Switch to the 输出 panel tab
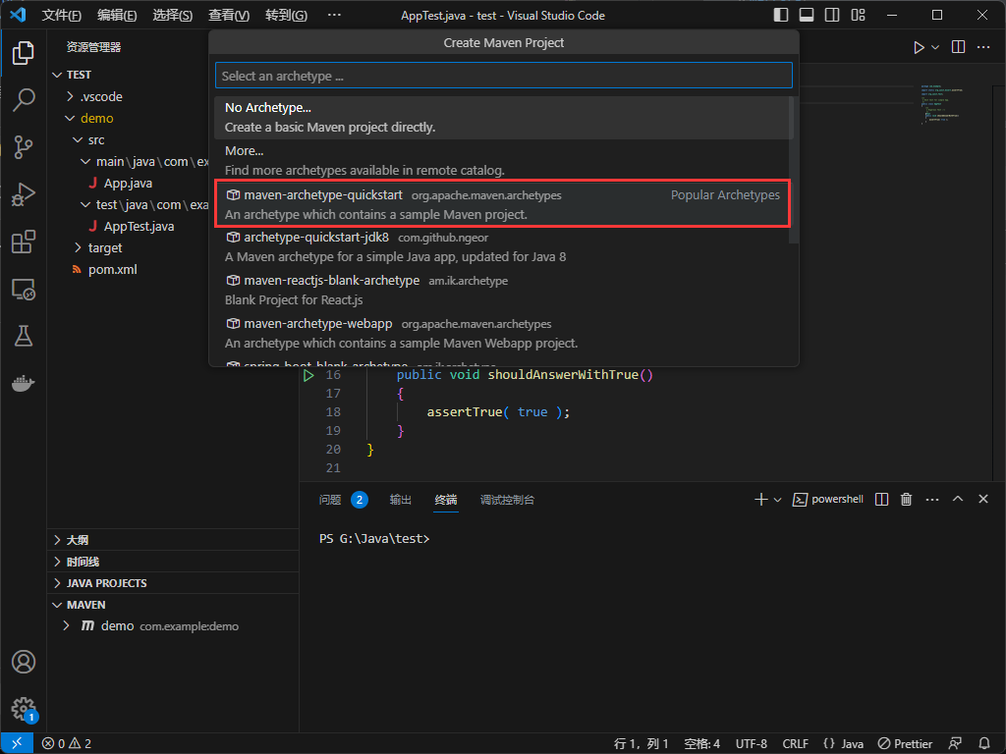Image resolution: width=1006 pixels, height=754 pixels. (400, 500)
